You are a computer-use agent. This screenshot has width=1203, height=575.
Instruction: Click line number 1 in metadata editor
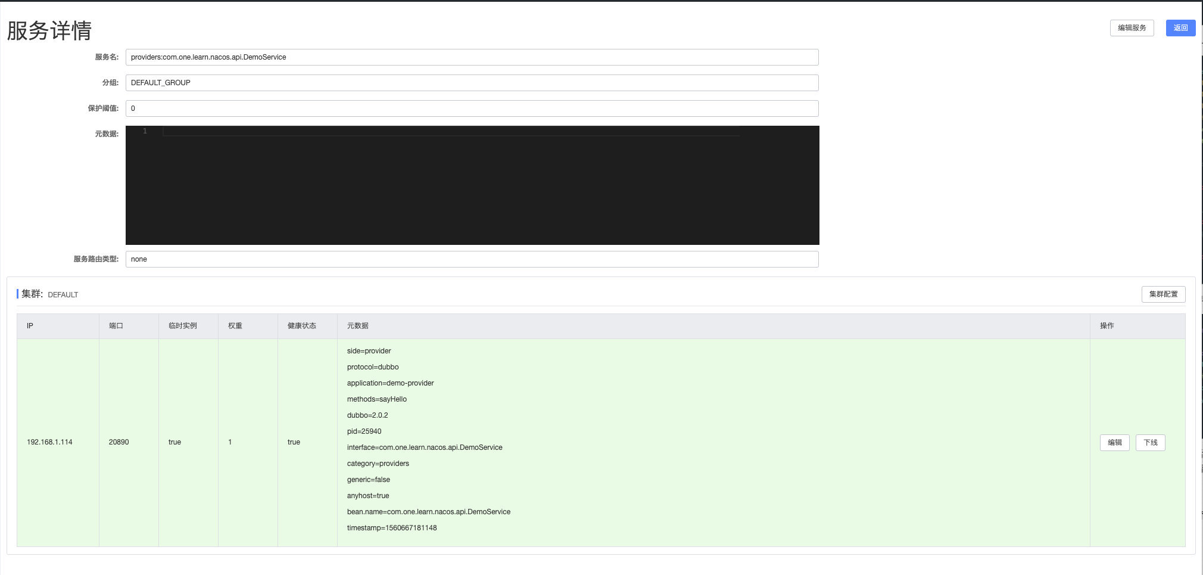[145, 131]
